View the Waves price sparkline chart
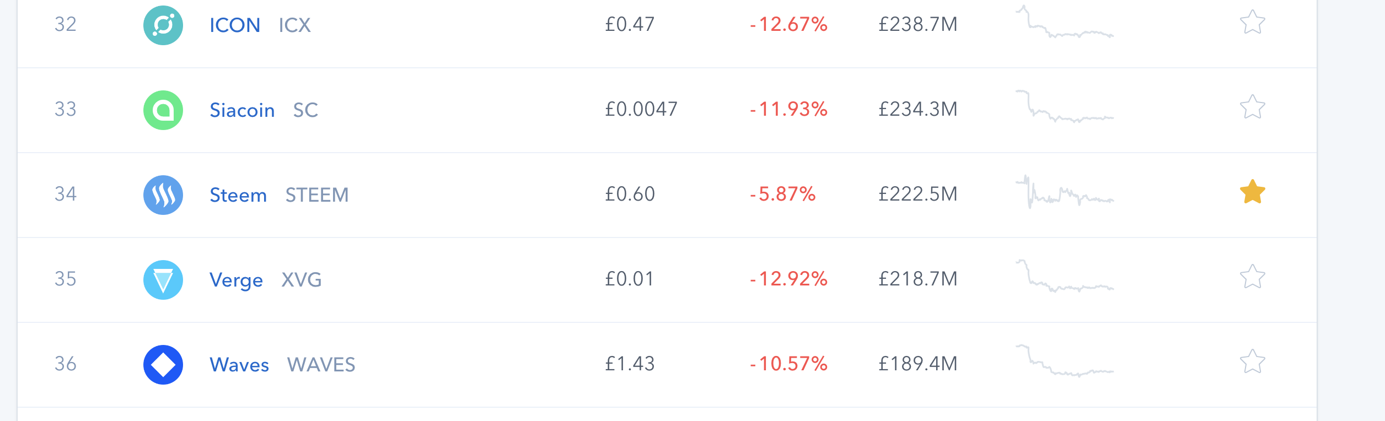This screenshot has width=1385, height=421. point(1065,361)
